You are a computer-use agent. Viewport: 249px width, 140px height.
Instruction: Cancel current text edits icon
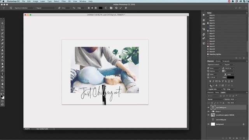pos(116,8)
